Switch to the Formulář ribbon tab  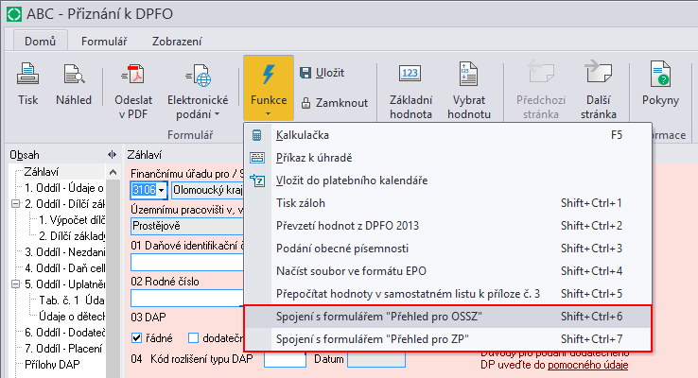pos(105,42)
